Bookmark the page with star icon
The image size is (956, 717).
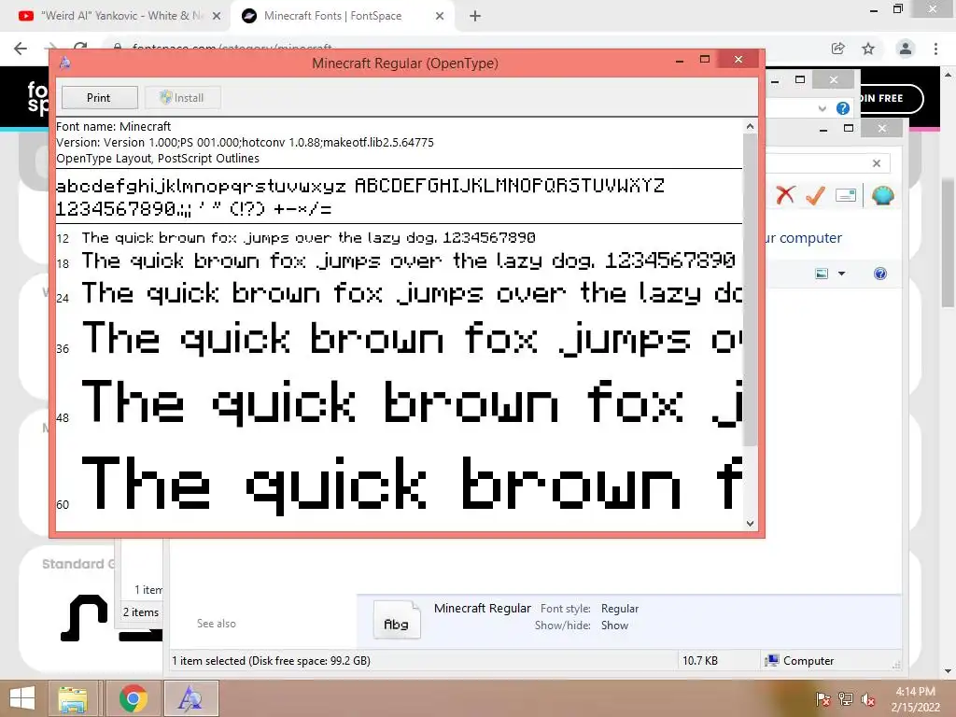(868, 49)
